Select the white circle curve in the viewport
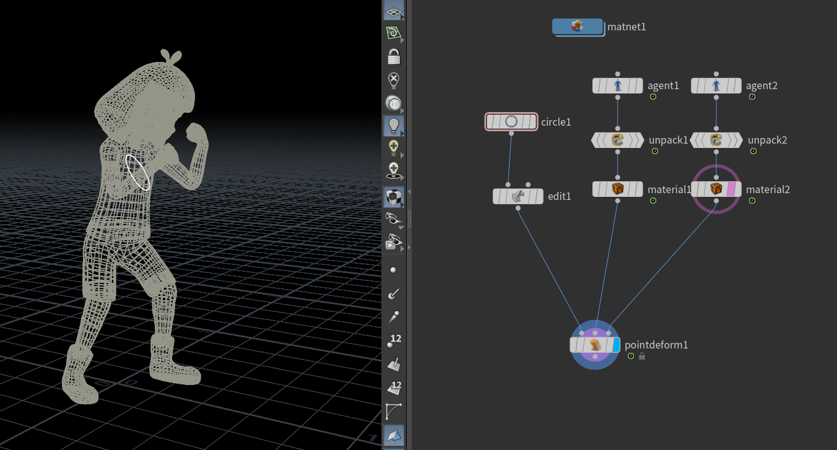Image resolution: width=837 pixels, height=450 pixels. [x=137, y=172]
